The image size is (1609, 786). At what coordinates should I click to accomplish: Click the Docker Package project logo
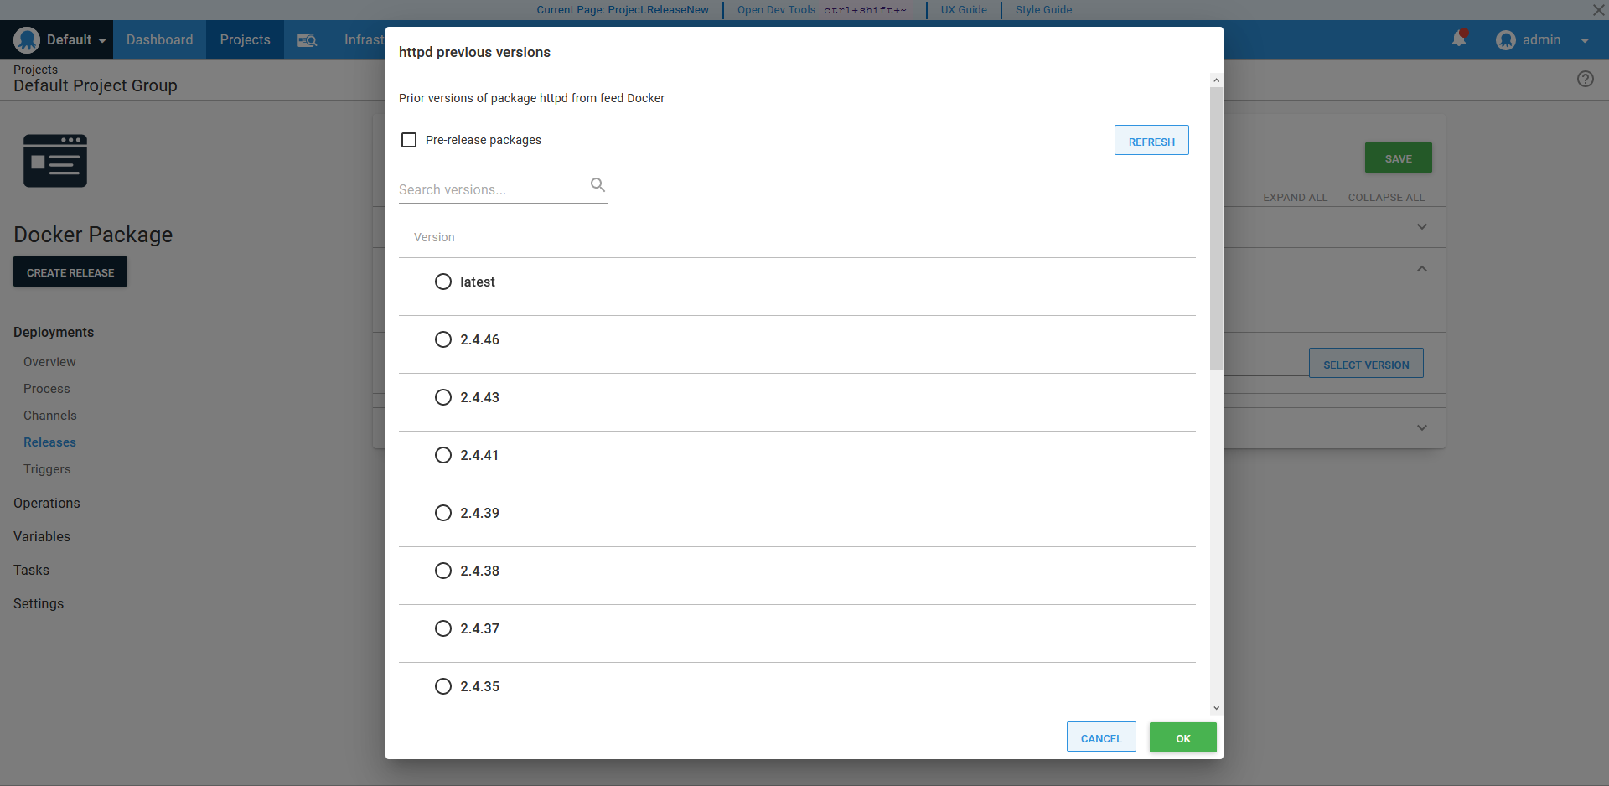(x=55, y=161)
